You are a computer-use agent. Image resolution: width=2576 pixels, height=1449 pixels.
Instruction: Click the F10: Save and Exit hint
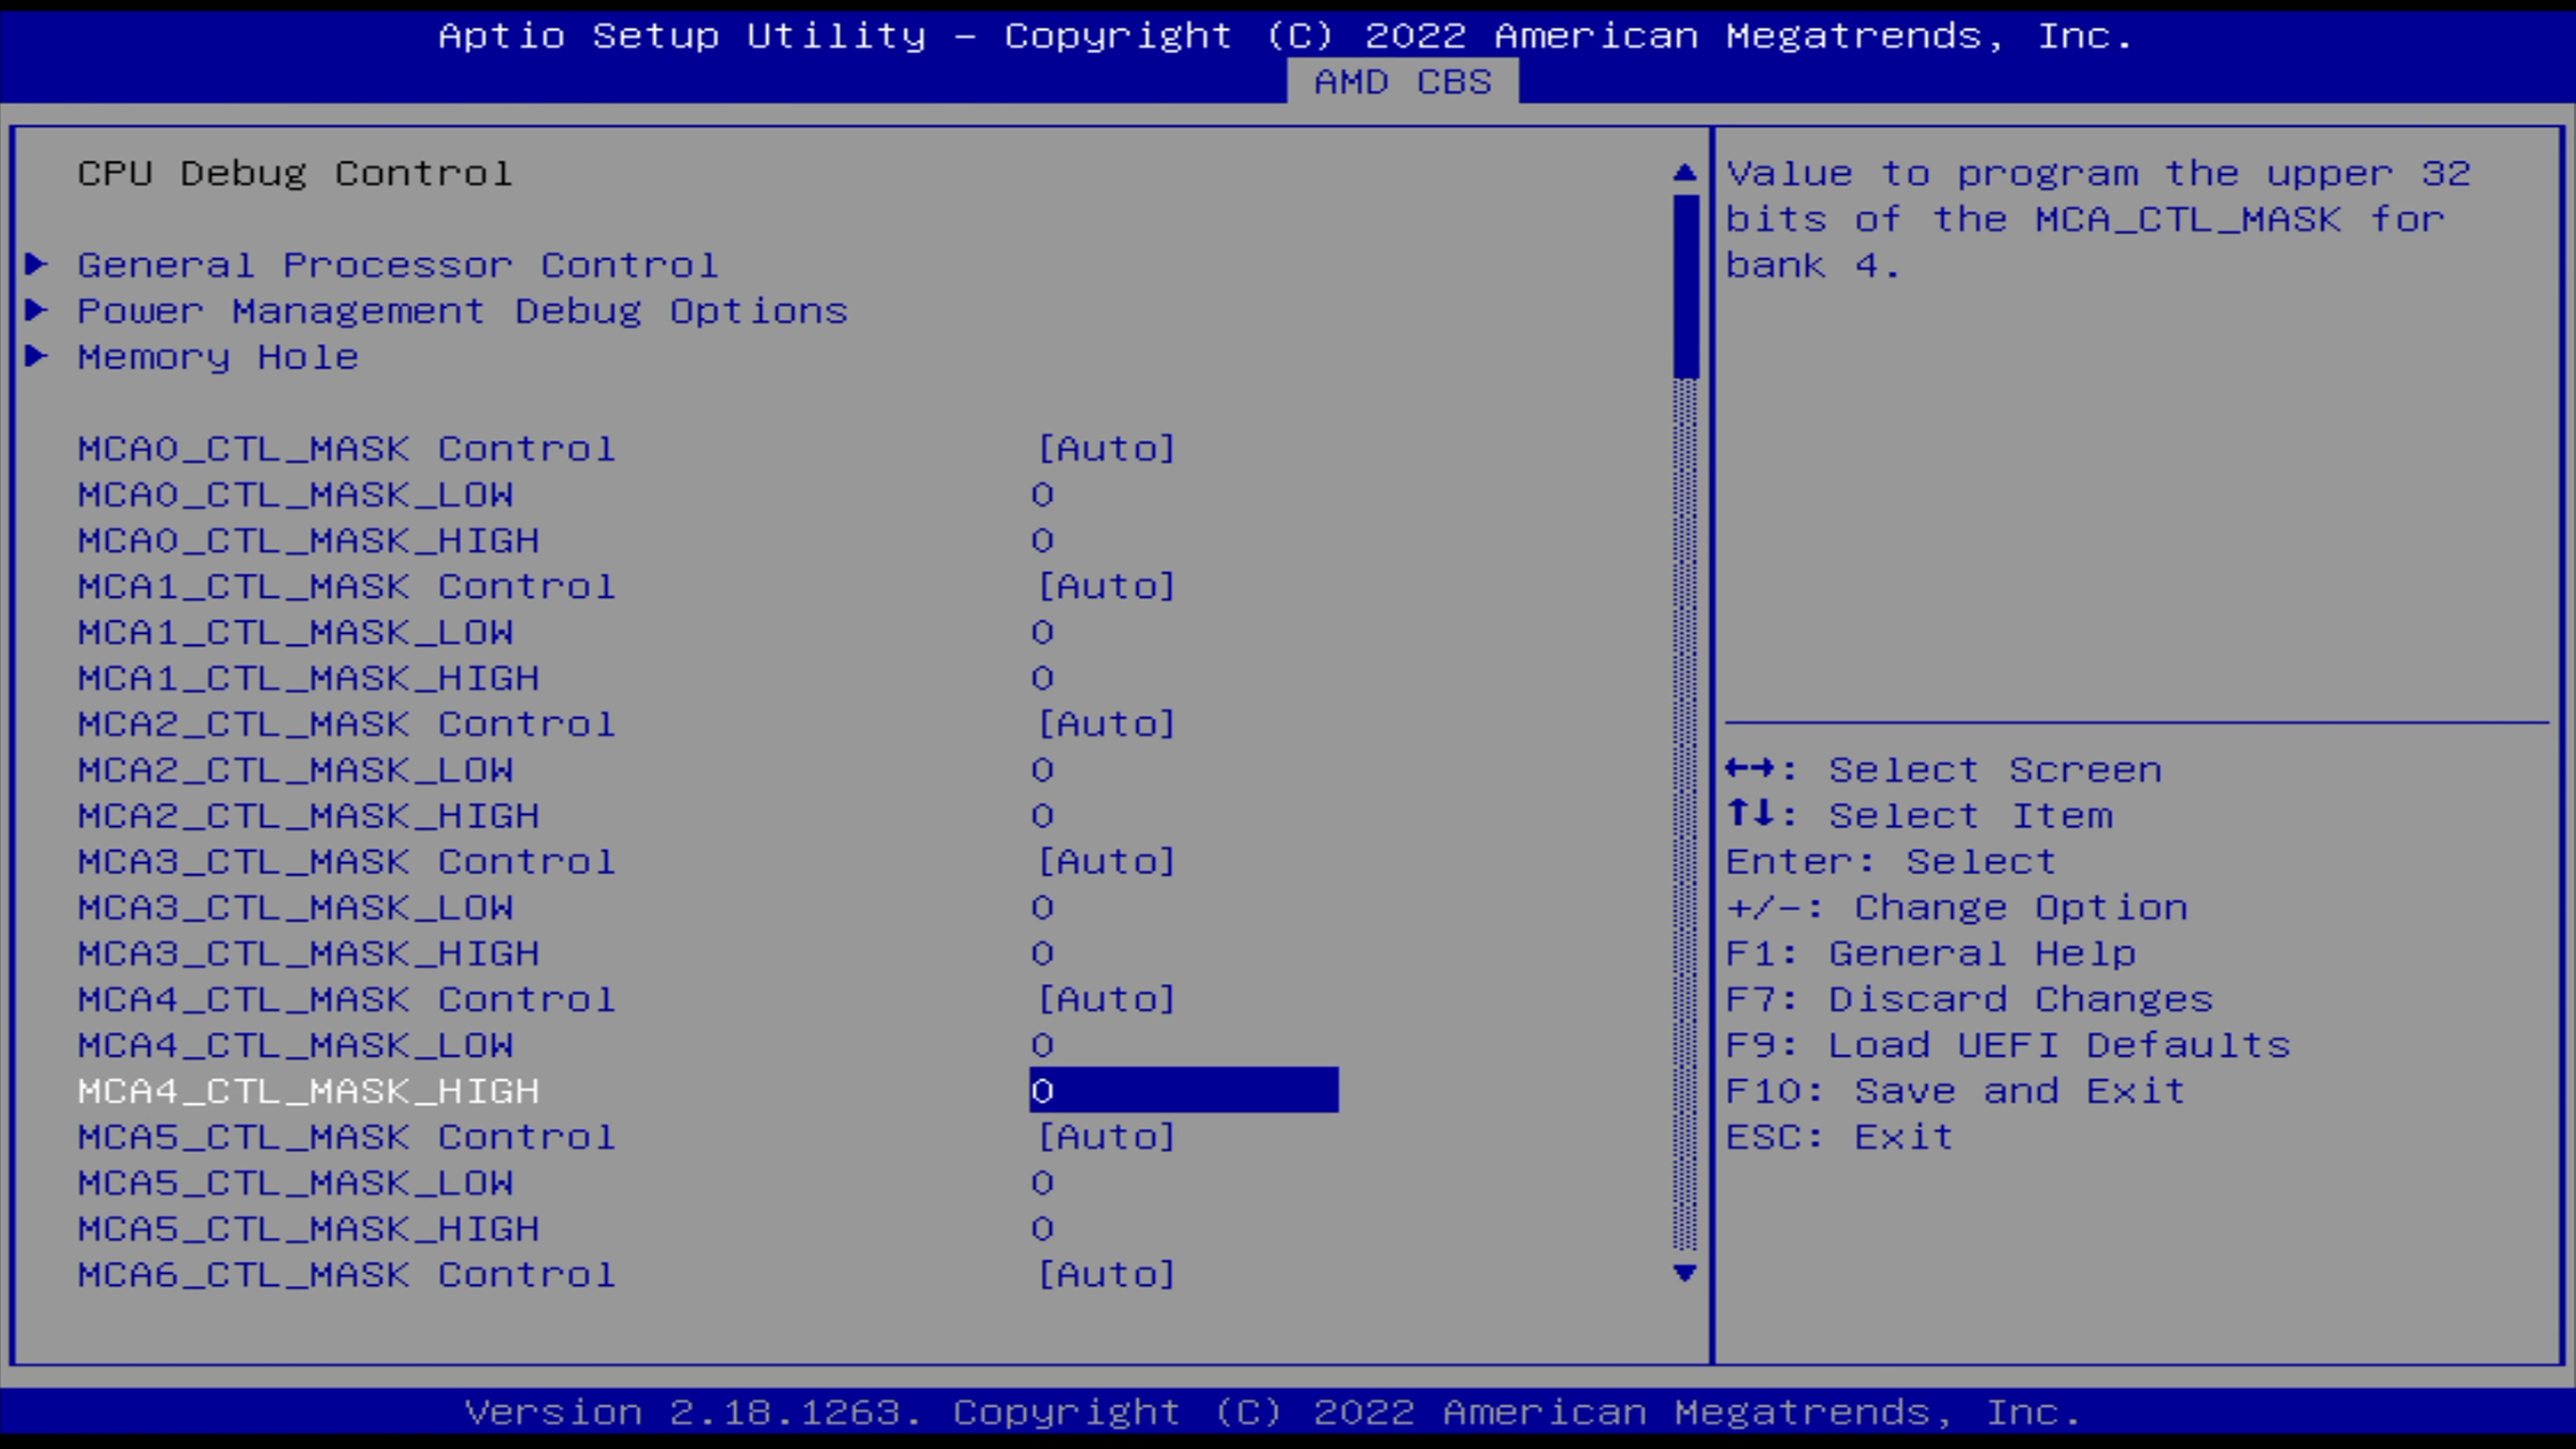pos(1956,1091)
